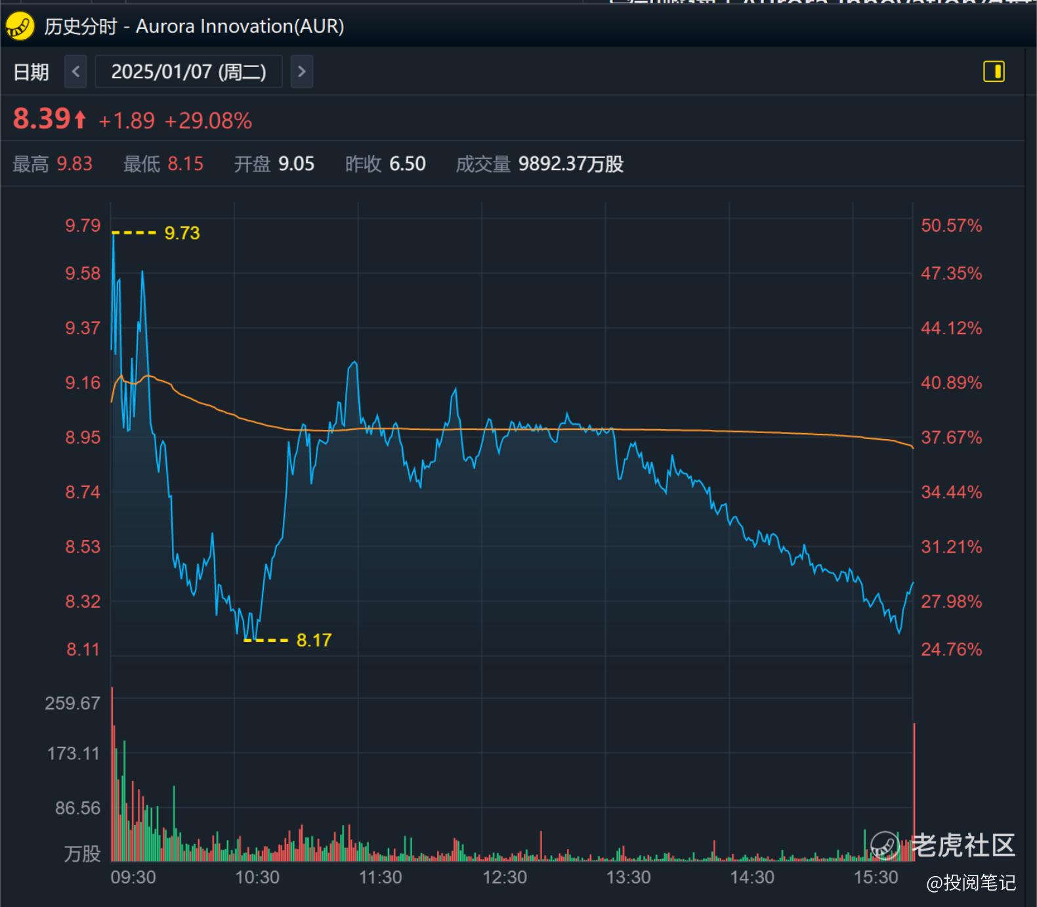Click the 9.73 intraday high marker

[182, 233]
